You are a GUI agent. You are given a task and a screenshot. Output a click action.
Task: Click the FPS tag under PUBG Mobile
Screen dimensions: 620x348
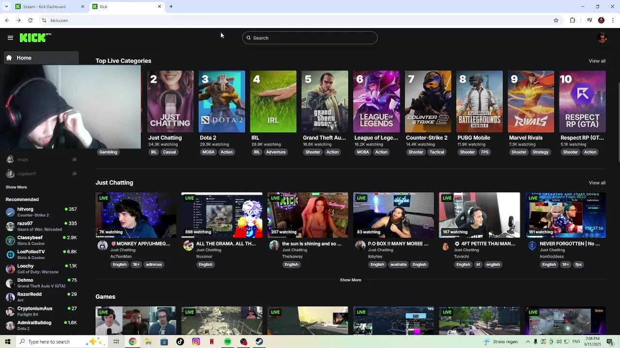[x=485, y=152]
